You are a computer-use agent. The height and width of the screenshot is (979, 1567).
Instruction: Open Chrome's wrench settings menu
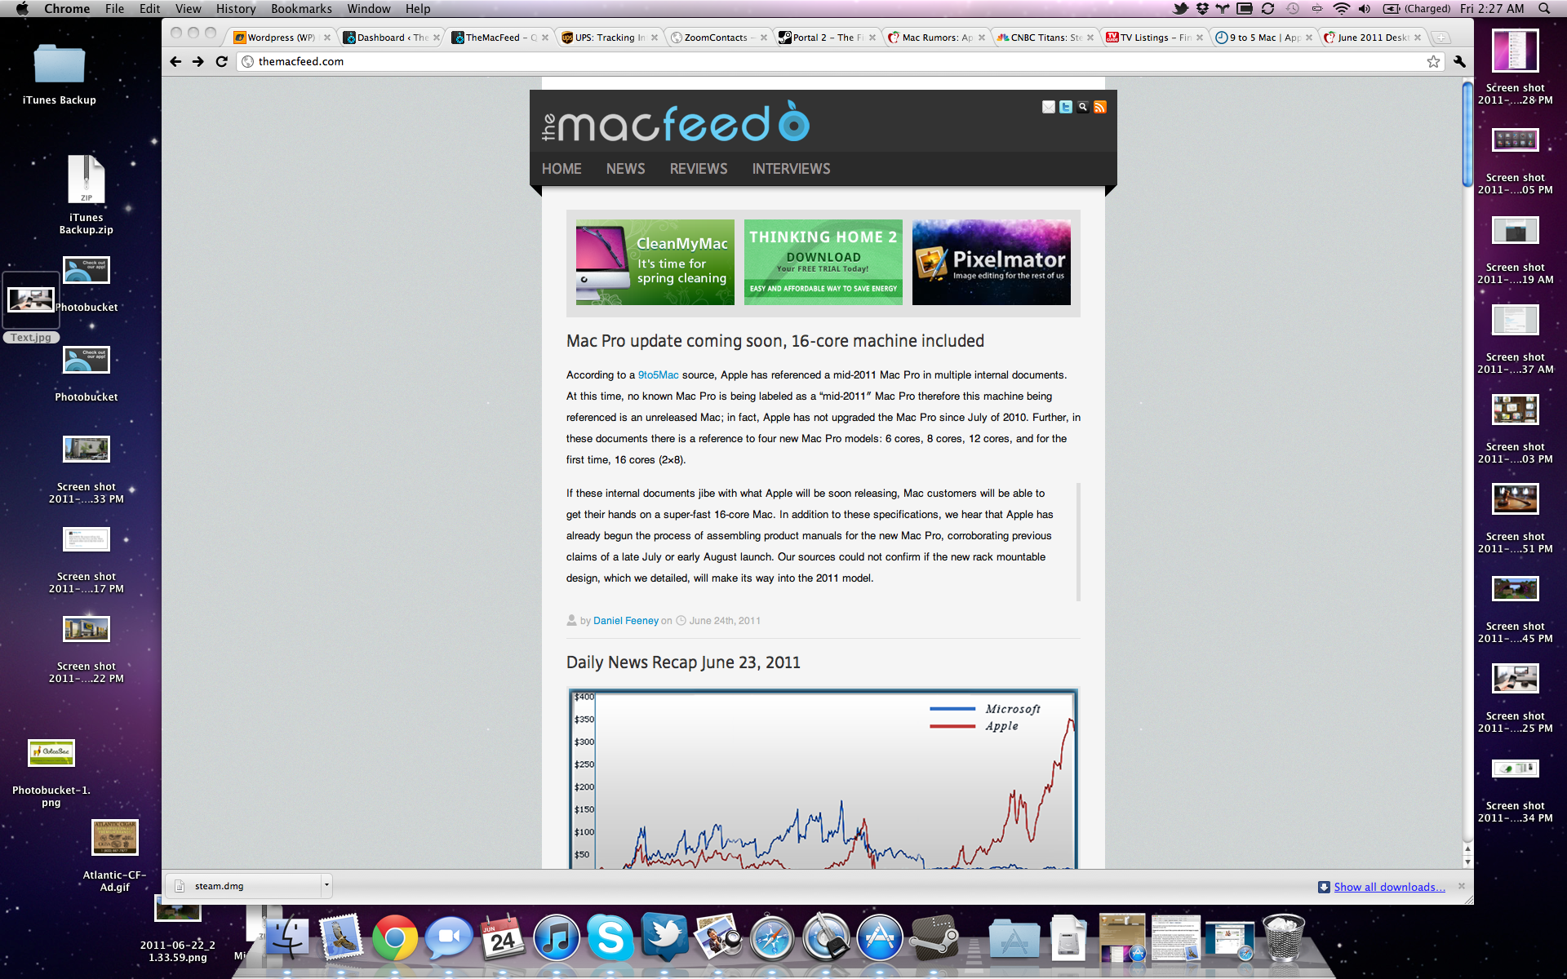(1459, 61)
